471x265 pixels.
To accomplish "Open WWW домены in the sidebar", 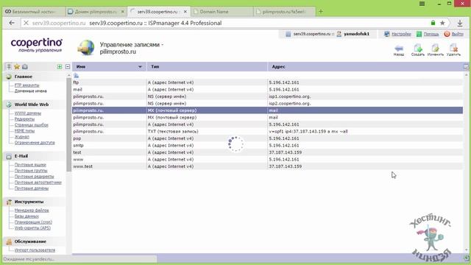I will coord(28,113).
